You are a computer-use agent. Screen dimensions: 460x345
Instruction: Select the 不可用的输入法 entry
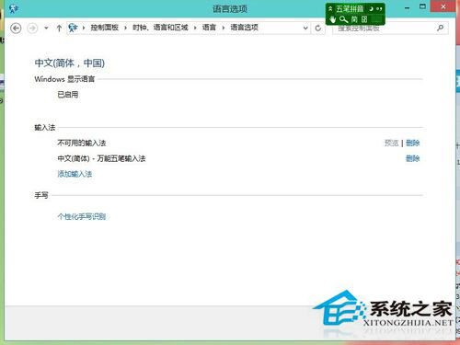point(82,143)
